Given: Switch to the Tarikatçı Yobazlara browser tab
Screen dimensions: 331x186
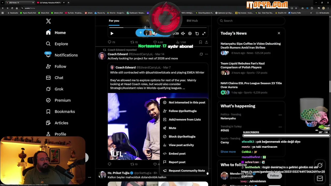Looking at the screenshot, I should click(x=50, y=3).
